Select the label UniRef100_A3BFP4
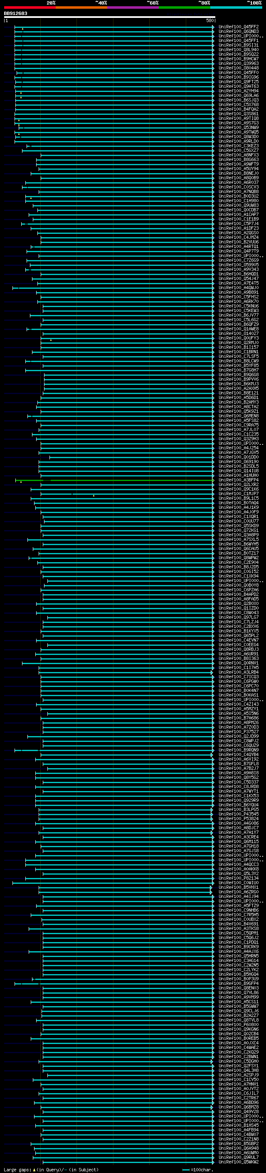 (x=239, y=480)
